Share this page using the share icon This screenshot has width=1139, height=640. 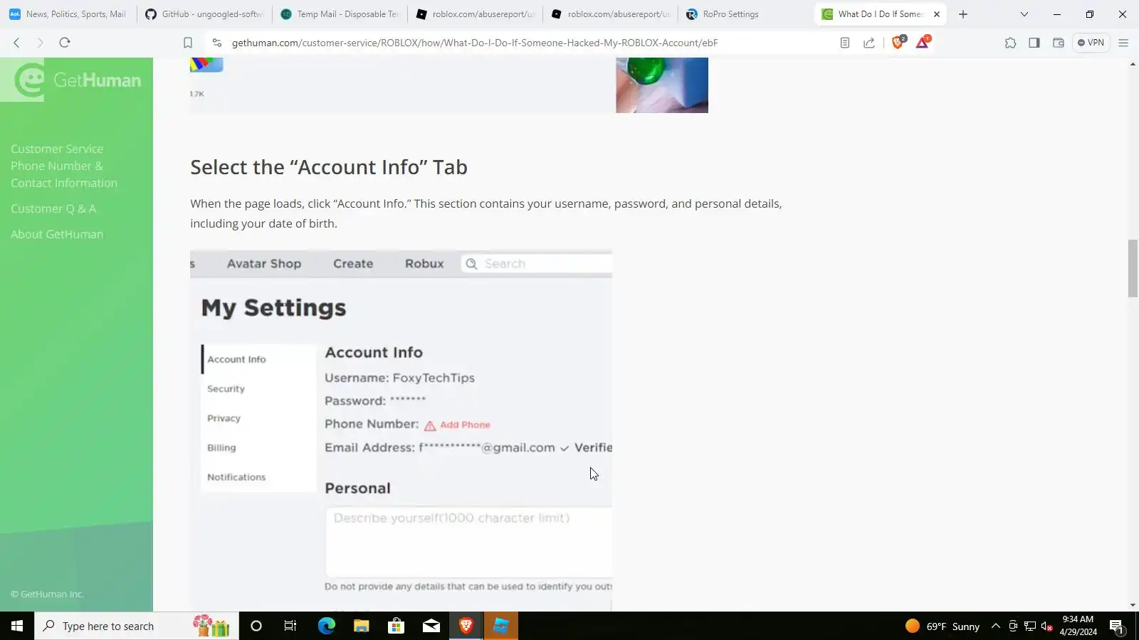point(869,43)
